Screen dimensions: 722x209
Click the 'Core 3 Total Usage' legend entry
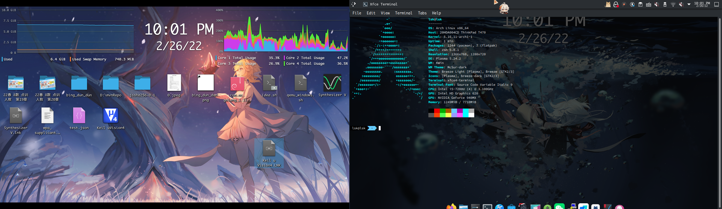point(237,64)
